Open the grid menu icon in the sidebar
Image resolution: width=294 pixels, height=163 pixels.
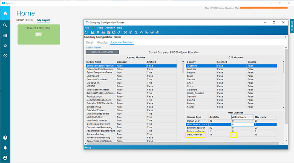pyautogui.click(x=5, y=36)
